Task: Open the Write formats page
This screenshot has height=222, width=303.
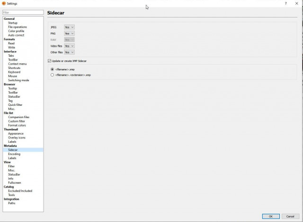Action: point(11,47)
